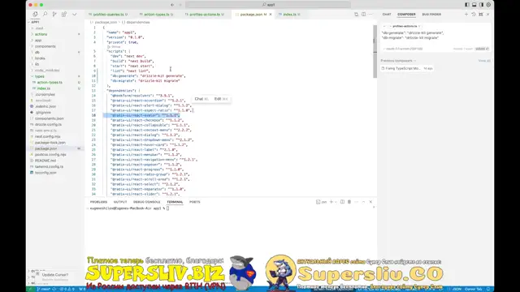Open composer history icon
Screen dimensions: 520x292
click(474, 15)
